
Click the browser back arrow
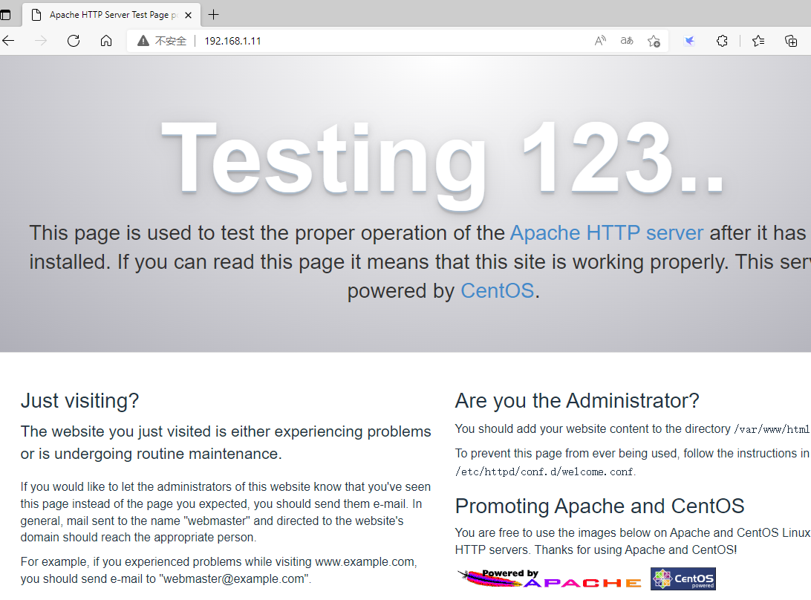(8, 41)
